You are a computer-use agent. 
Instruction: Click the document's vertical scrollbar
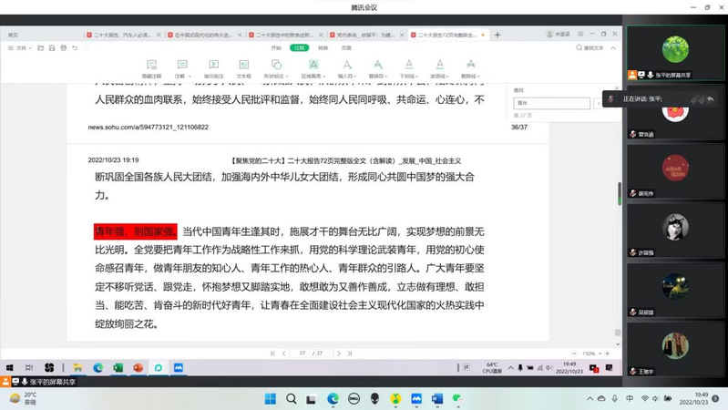[620, 193]
